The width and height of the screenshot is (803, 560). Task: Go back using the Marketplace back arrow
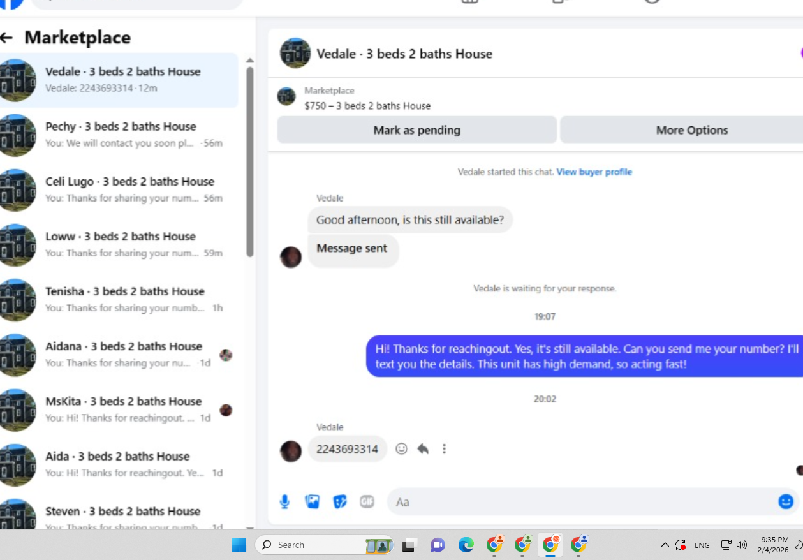point(6,38)
